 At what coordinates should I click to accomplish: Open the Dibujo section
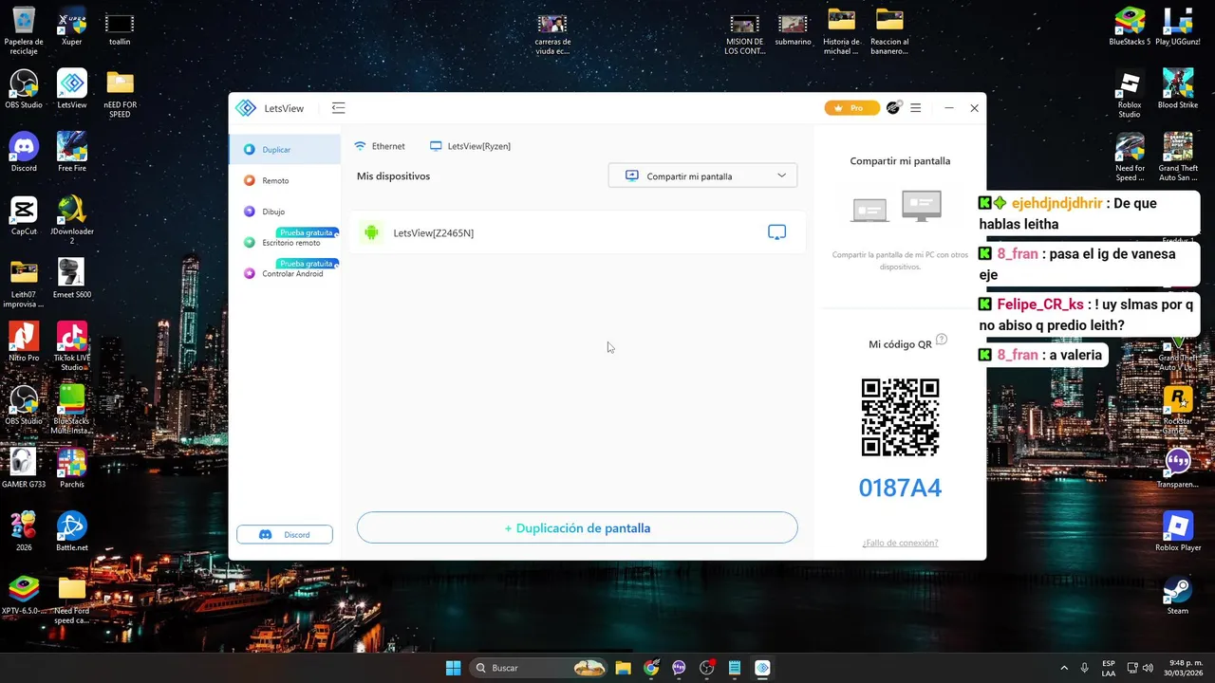pyautogui.click(x=285, y=212)
